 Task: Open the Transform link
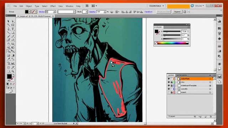[149, 12]
